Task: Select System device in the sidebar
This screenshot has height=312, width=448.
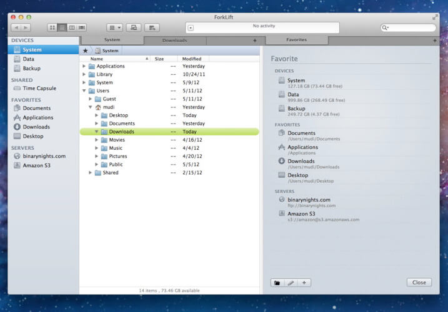Action: point(44,50)
